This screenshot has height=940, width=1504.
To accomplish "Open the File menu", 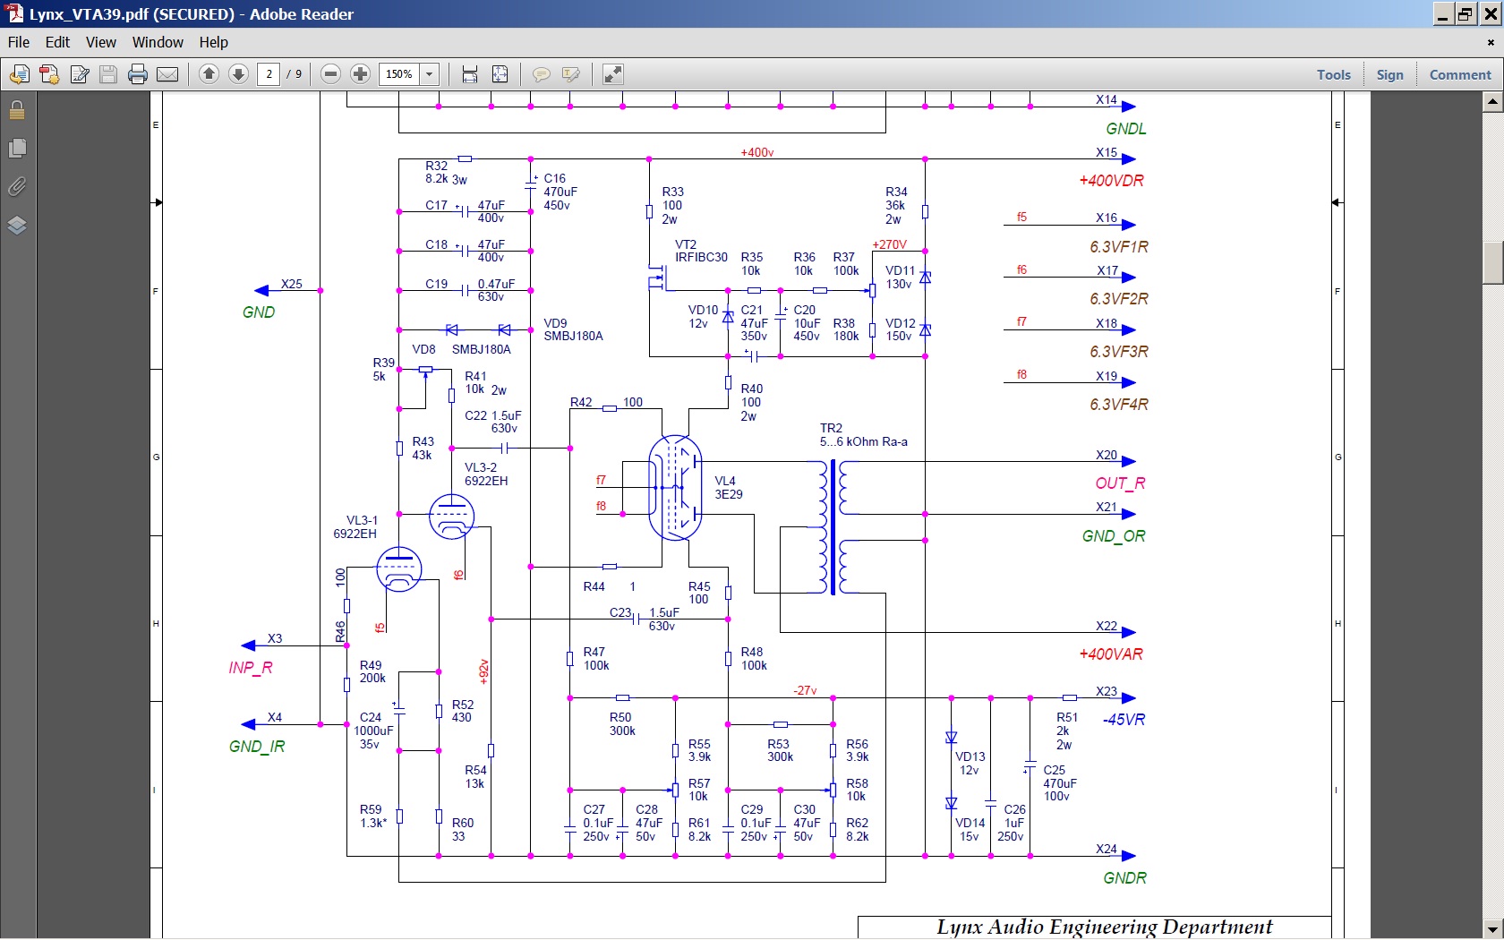I will tap(19, 42).
